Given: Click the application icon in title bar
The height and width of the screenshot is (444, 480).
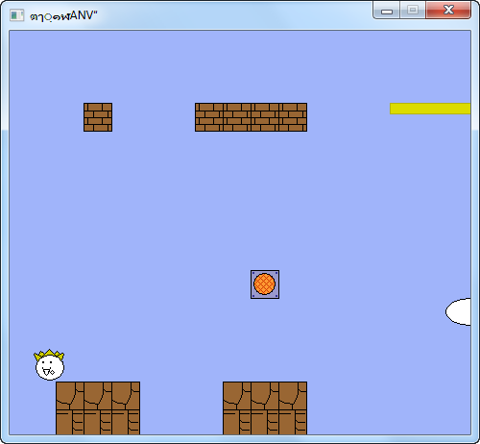Looking at the screenshot, I should point(16,15).
